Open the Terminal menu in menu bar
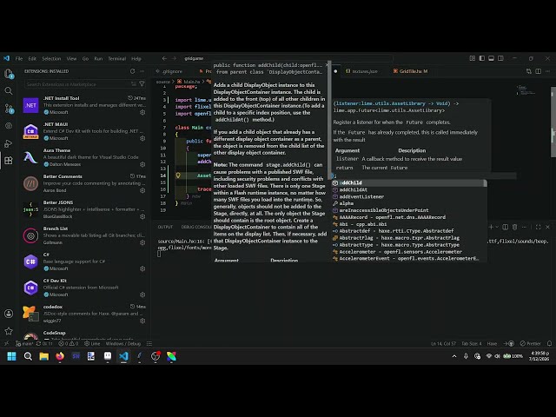Viewport: 556px width, 417px height. click(117, 58)
